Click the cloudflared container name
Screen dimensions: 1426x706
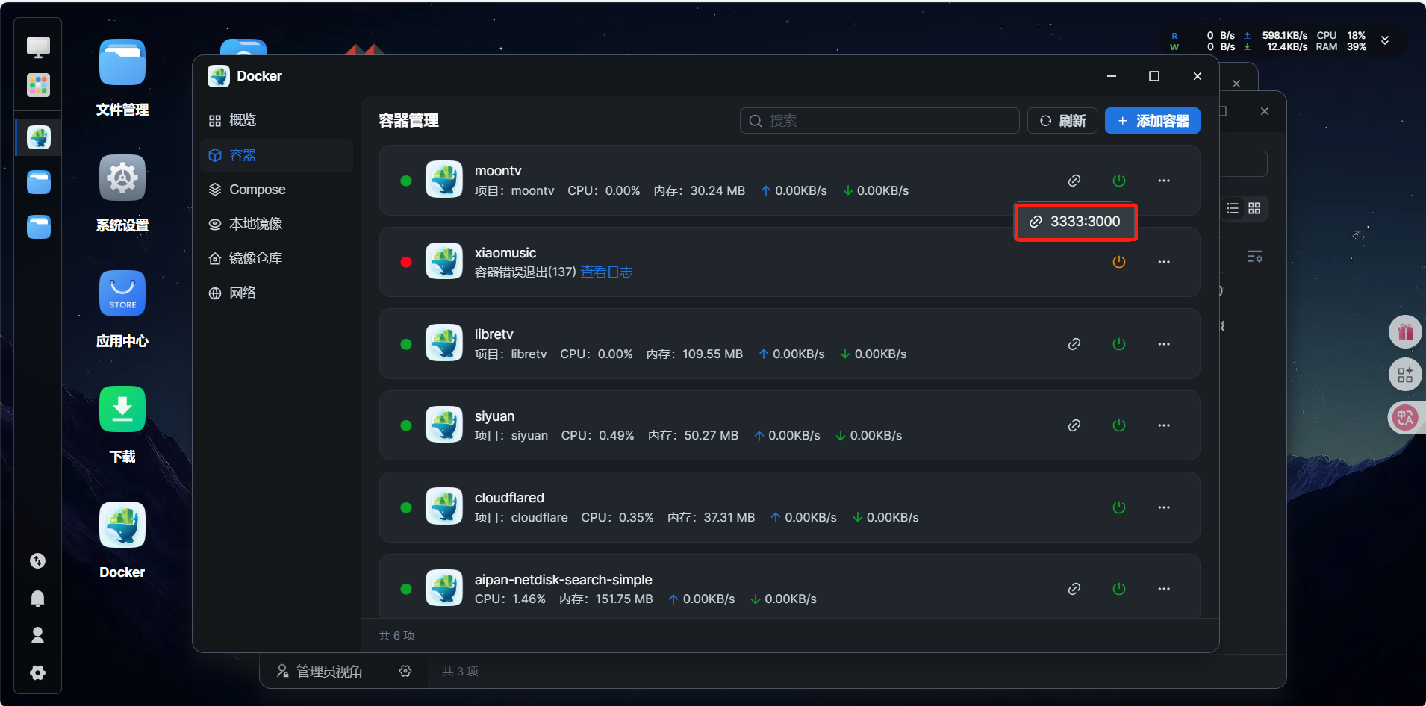click(x=509, y=498)
